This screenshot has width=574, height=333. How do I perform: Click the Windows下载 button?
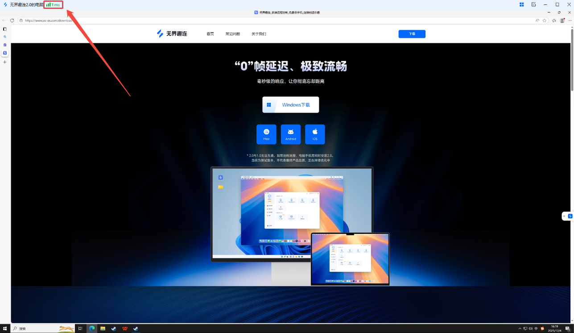point(290,104)
